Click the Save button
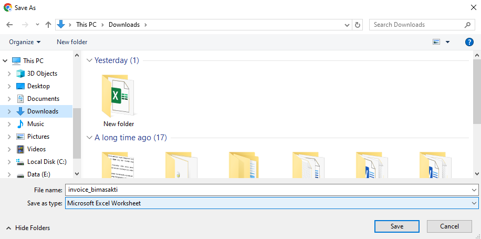This screenshot has height=239, width=481. (x=397, y=226)
